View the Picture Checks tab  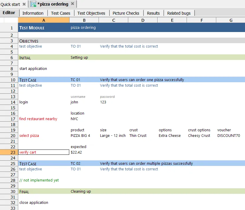(x=126, y=13)
